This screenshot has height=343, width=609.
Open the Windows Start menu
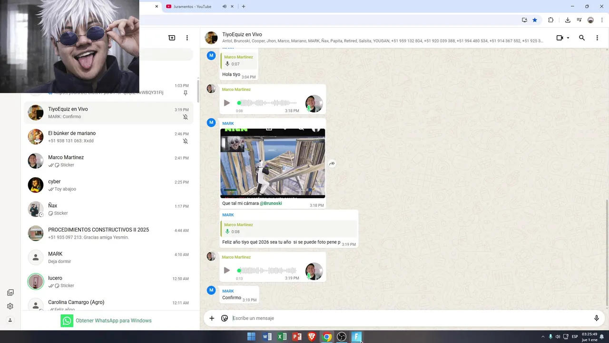pos(251,337)
